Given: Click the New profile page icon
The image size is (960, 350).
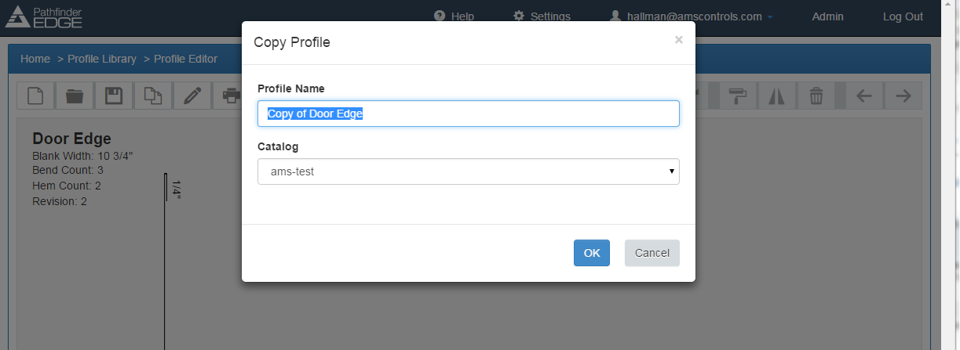Looking at the screenshot, I should 35,96.
